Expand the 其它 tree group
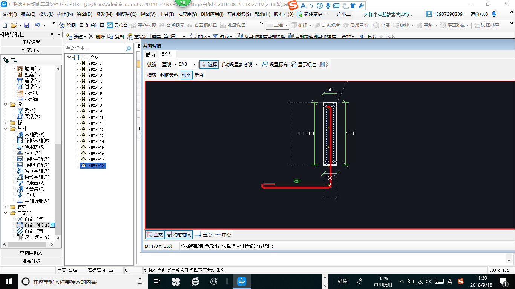 [x=5, y=207]
